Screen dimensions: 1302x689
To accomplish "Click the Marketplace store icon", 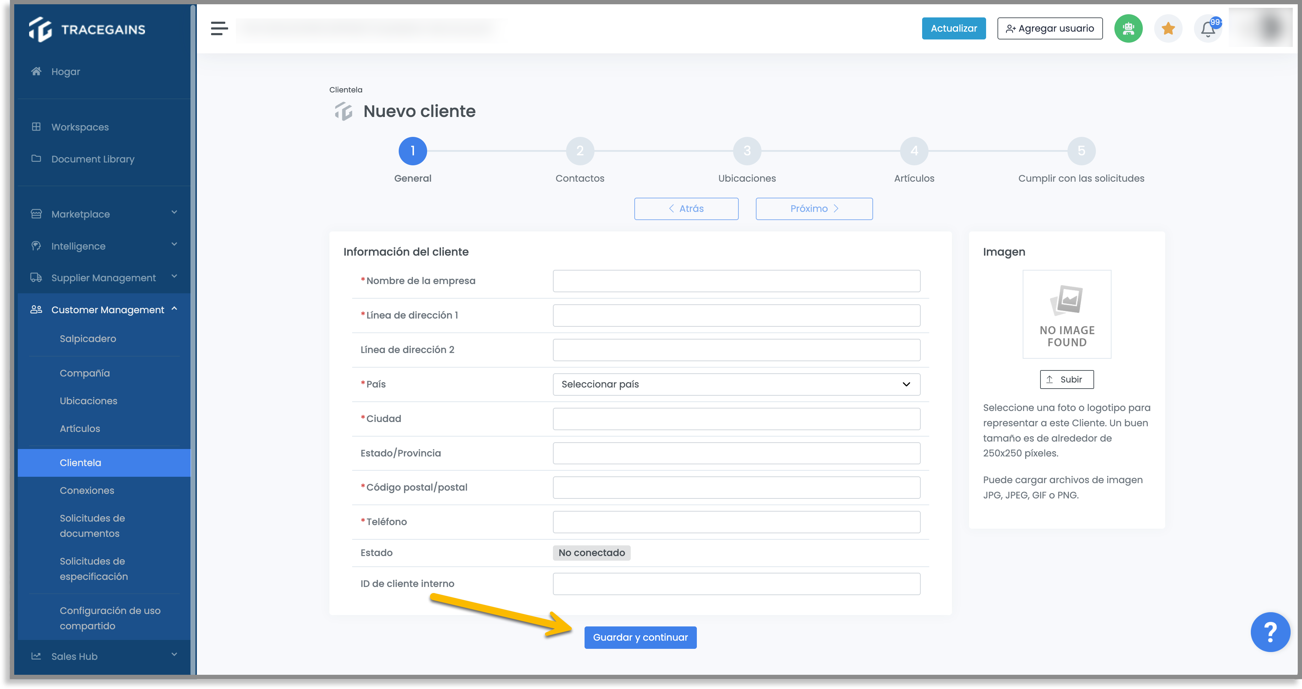I will (36, 214).
